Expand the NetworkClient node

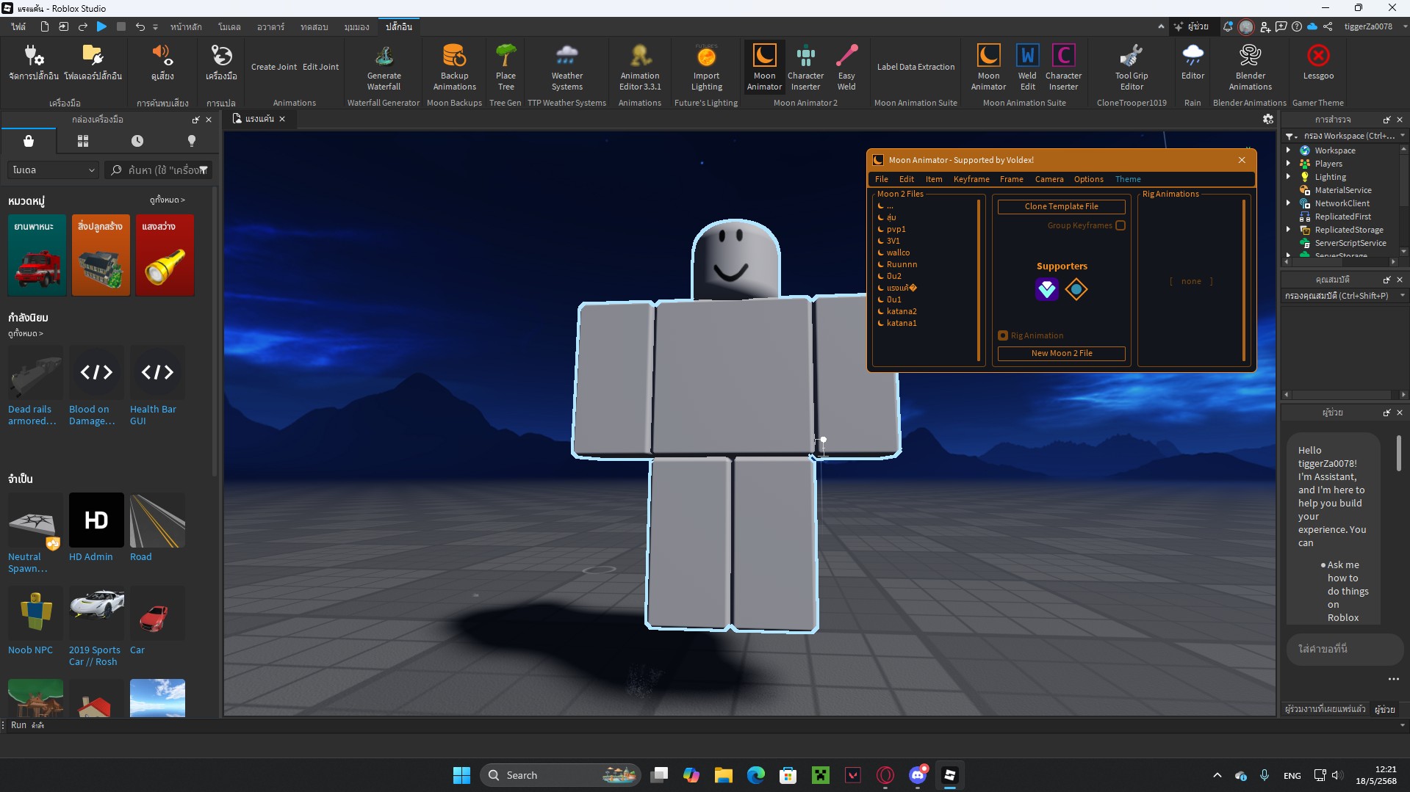pyautogui.click(x=1288, y=203)
